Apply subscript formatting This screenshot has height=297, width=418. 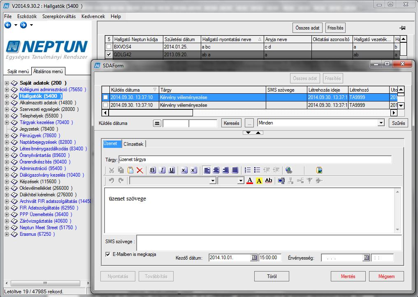point(184,170)
